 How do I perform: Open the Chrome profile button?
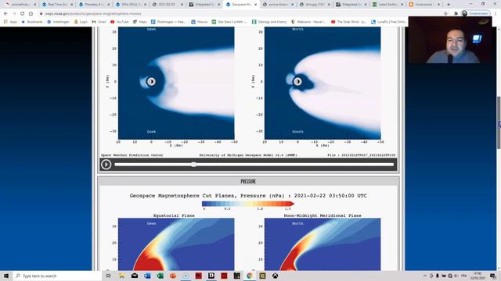tap(475, 13)
